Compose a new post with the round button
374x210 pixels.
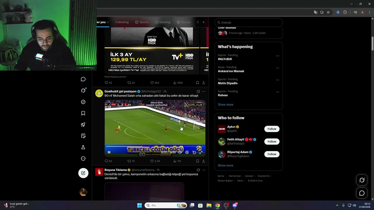click(83, 173)
